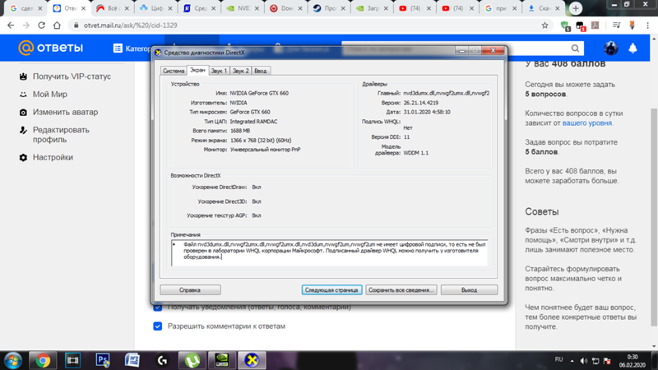Go back in Chrome
The height and width of the screenshot is (370, 658).
pyautogui.click(x=11, y=25)
